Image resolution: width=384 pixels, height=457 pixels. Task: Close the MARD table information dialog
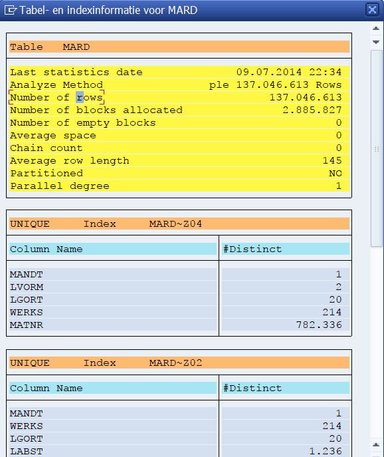coord(372,10)
